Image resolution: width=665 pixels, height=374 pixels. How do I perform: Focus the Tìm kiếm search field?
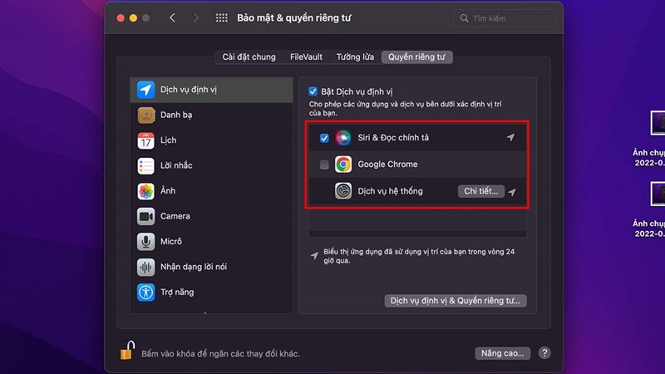point(505,18)
